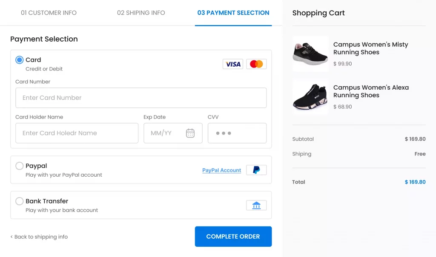Screen dimensions: 436x257
Task: Go back to shipping info
Action: pyautogui.click(x=39, y=237)
